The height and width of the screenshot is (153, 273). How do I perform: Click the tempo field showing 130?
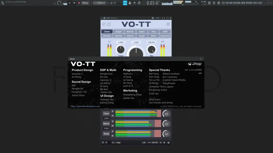[85, 3]
